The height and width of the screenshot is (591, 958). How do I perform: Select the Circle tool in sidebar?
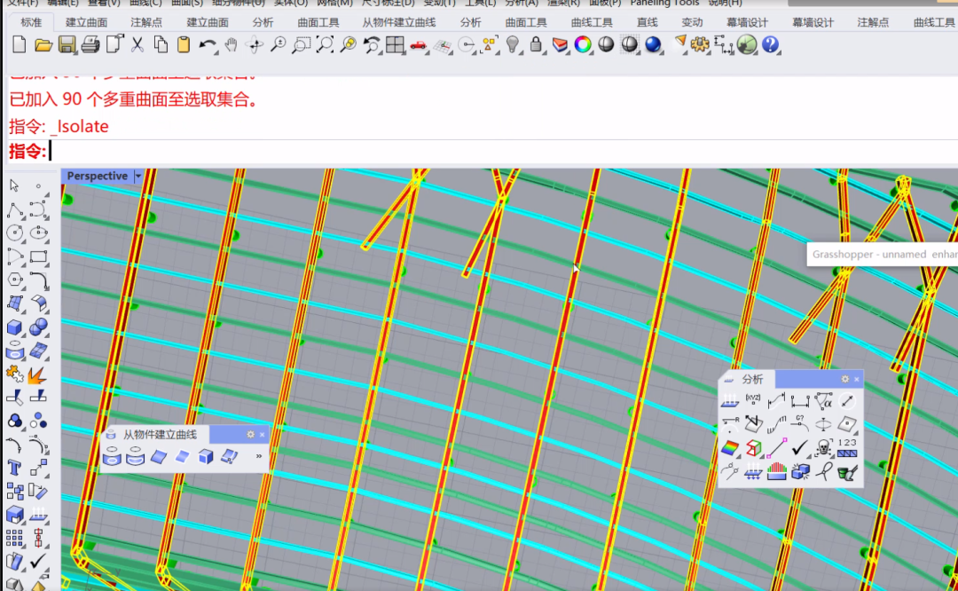[x=15, y=232]
